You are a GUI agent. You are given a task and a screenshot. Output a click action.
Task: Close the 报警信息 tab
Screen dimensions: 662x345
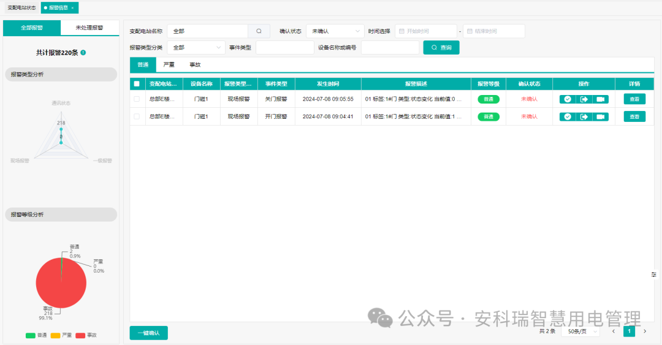pyautogui.click(x=72, y=8)
